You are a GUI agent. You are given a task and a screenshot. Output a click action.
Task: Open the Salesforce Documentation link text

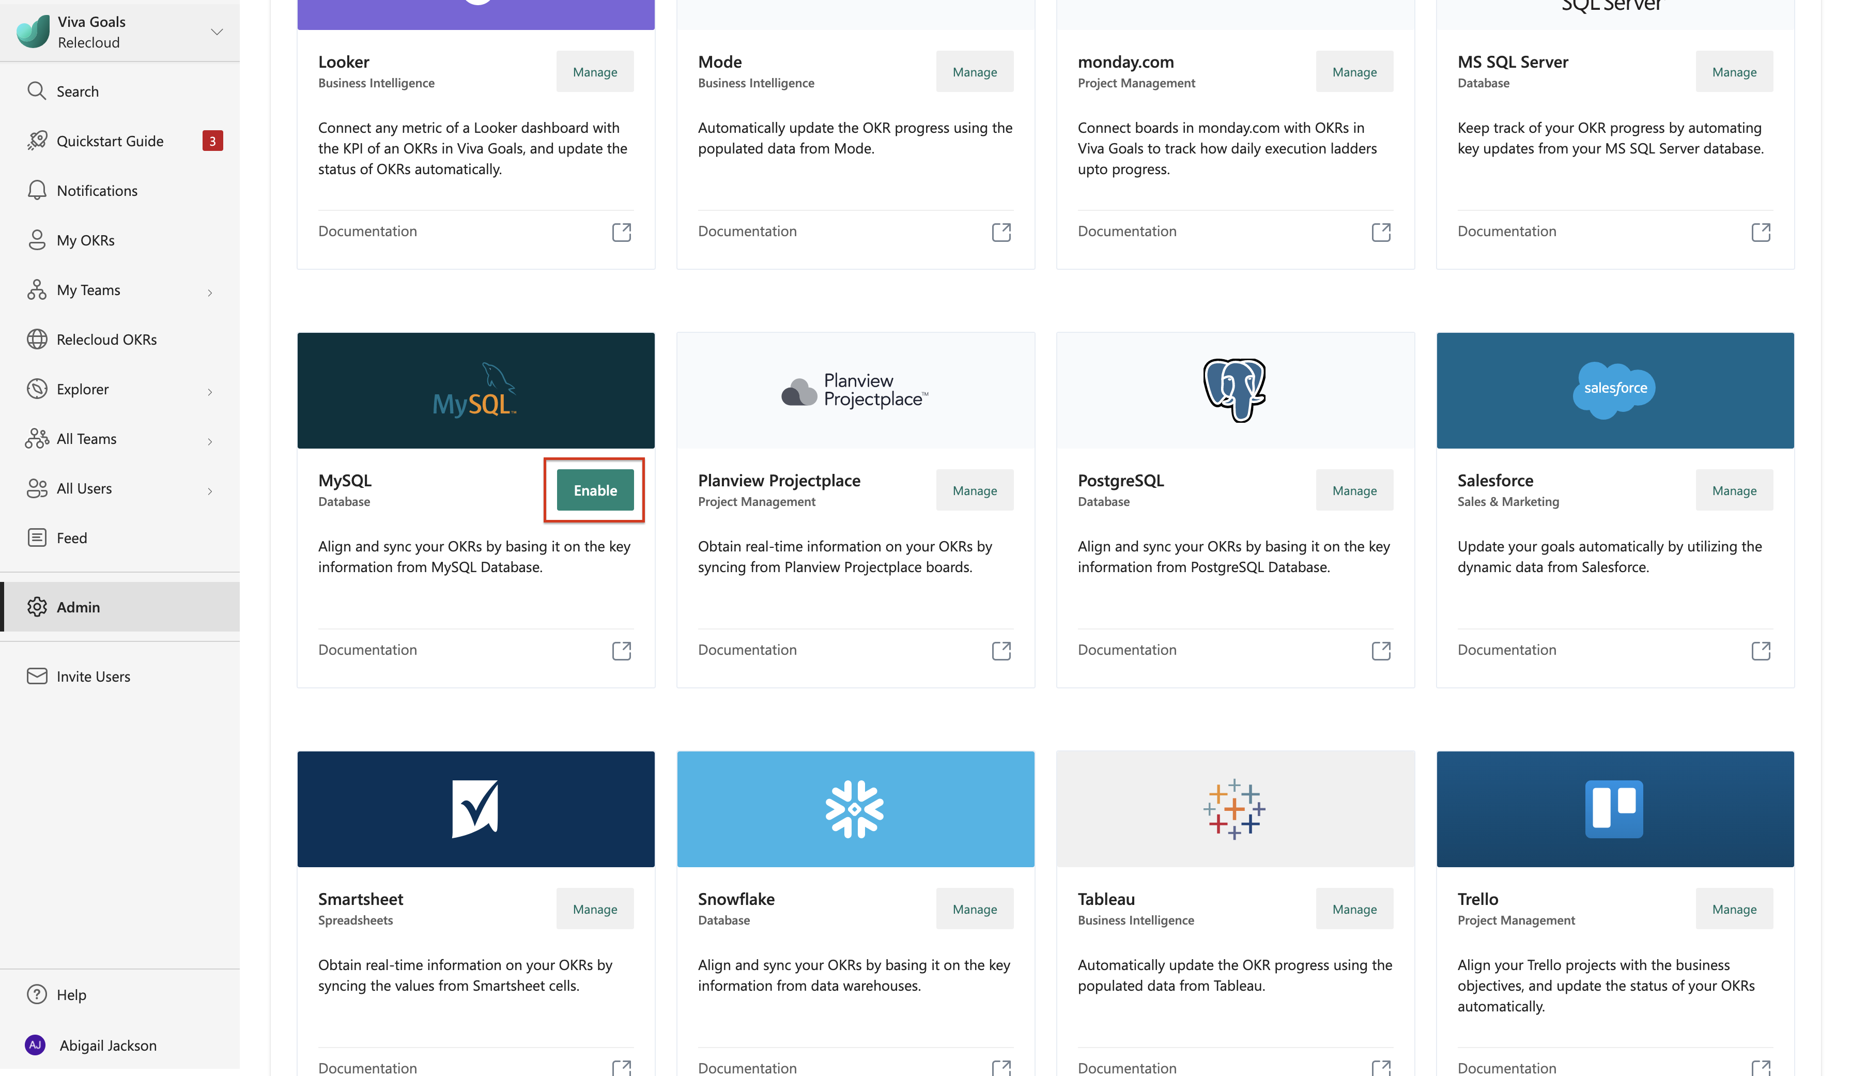point(1506,650)
